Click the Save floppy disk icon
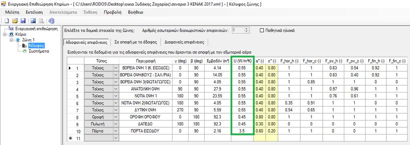The height and width of the screenshot is (145, 410). pyautogui.click(x=23, y=21)
